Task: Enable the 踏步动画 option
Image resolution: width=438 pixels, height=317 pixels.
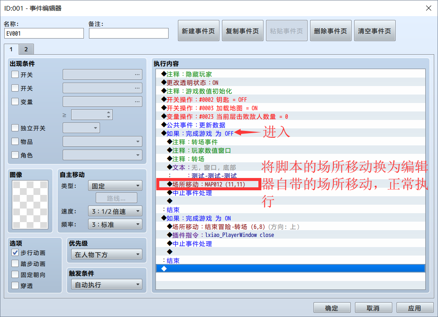Action: 15,264
